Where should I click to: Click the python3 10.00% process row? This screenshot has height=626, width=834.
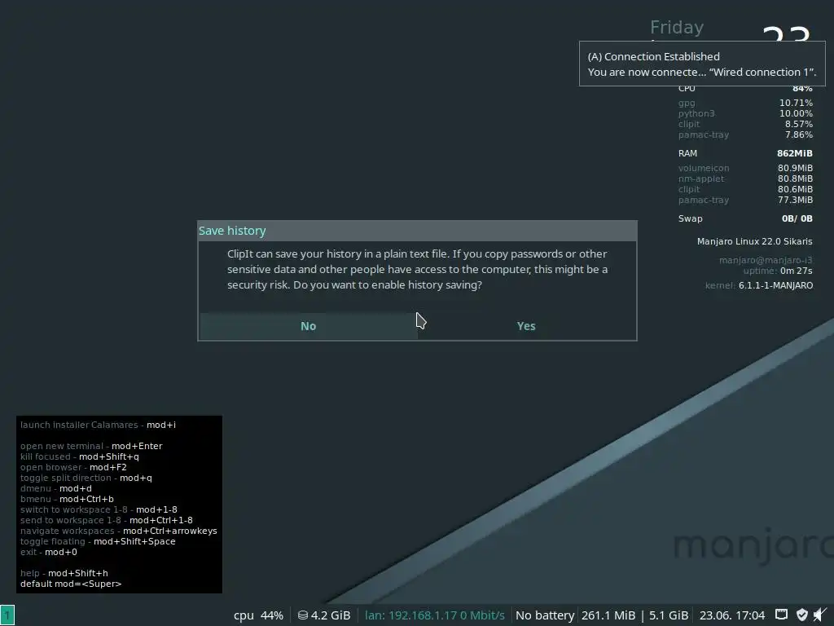(745, 113)
